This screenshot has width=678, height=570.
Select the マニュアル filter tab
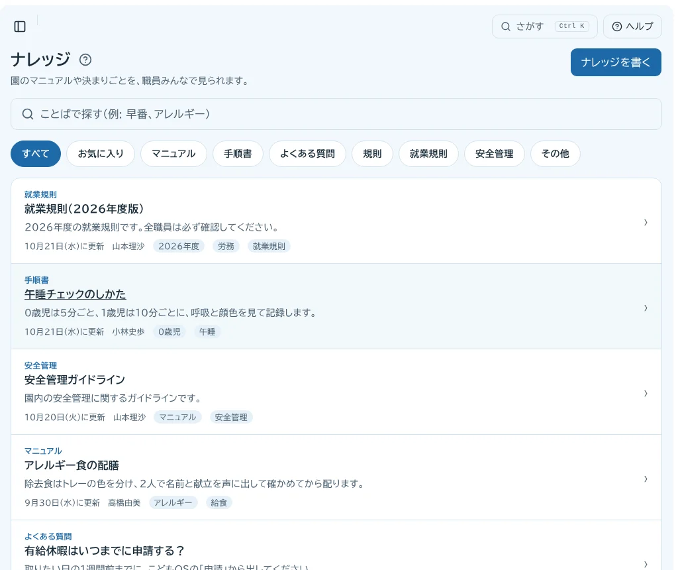pyautogui.click(x=173, y=154)
